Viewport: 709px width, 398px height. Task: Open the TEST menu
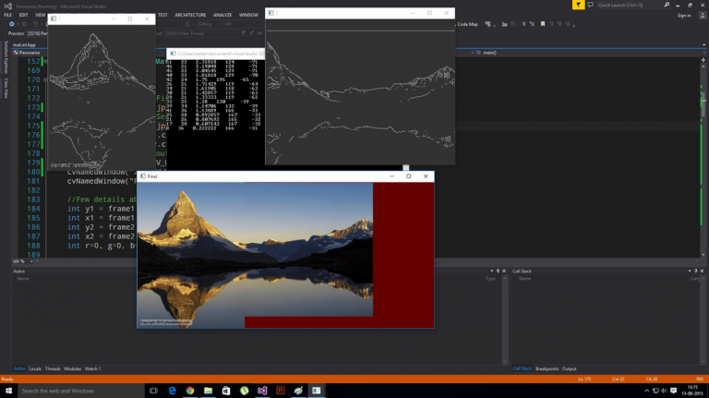[162, 15]
